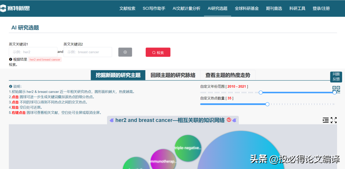Click the AI 研究选题 page heading
Screen dimensions: 345x169
click(25, 28)
